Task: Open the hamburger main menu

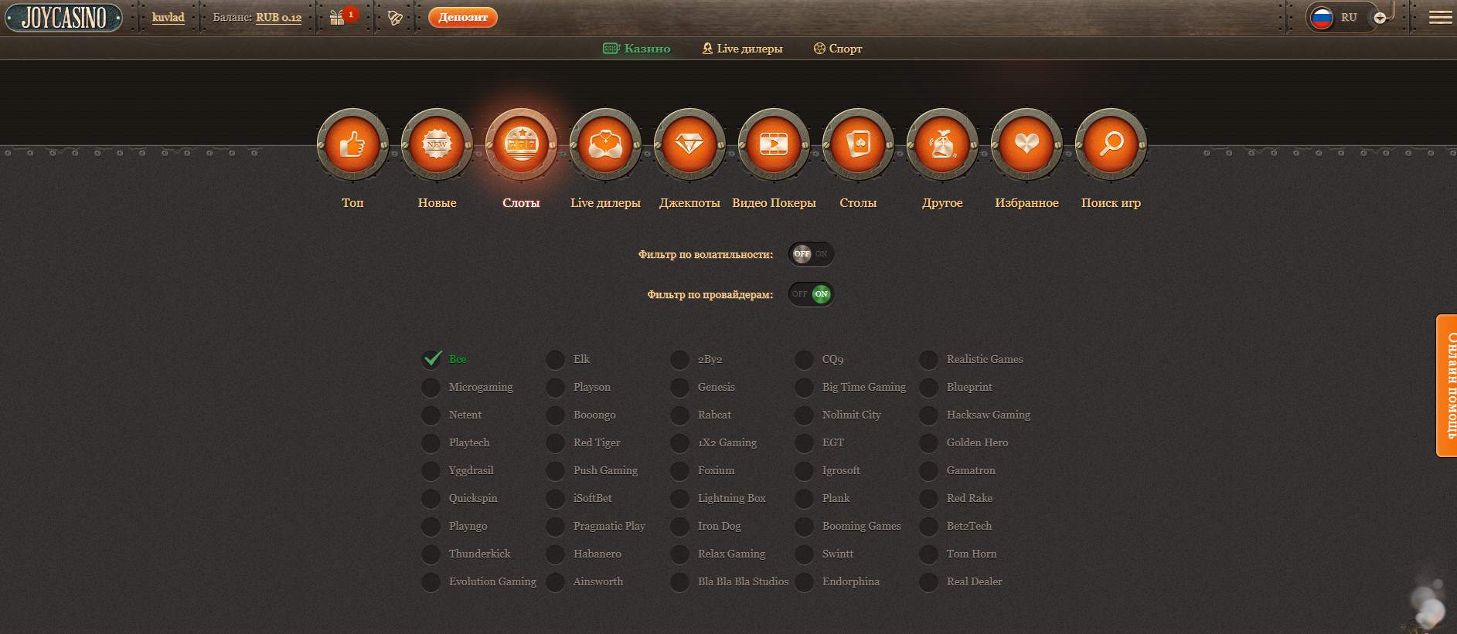Action: (x=1439, y=18)
